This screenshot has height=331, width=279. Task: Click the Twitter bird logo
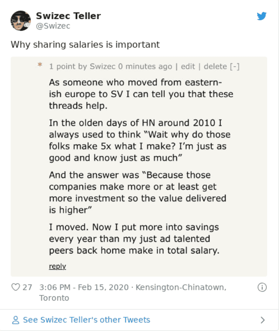pyautogui.click(x=261, y=17)
